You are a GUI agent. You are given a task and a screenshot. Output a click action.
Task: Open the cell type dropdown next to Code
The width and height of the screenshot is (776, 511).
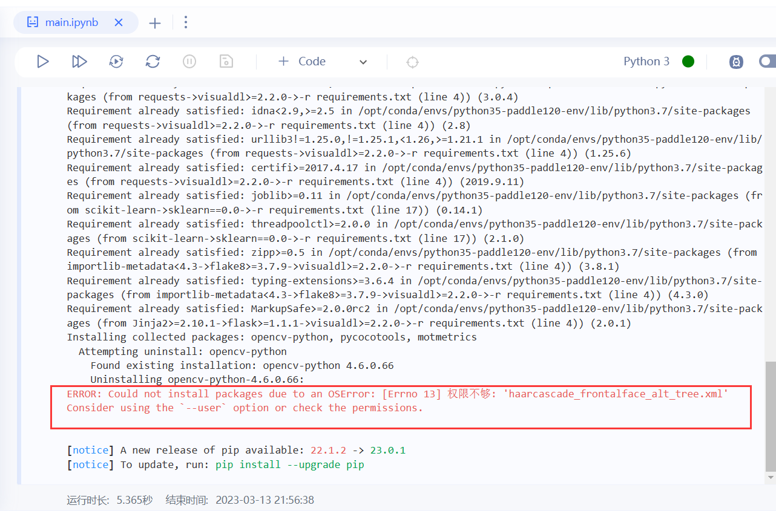363,62
